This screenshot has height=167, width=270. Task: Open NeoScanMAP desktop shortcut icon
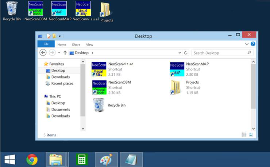click(x=59, y=8)
